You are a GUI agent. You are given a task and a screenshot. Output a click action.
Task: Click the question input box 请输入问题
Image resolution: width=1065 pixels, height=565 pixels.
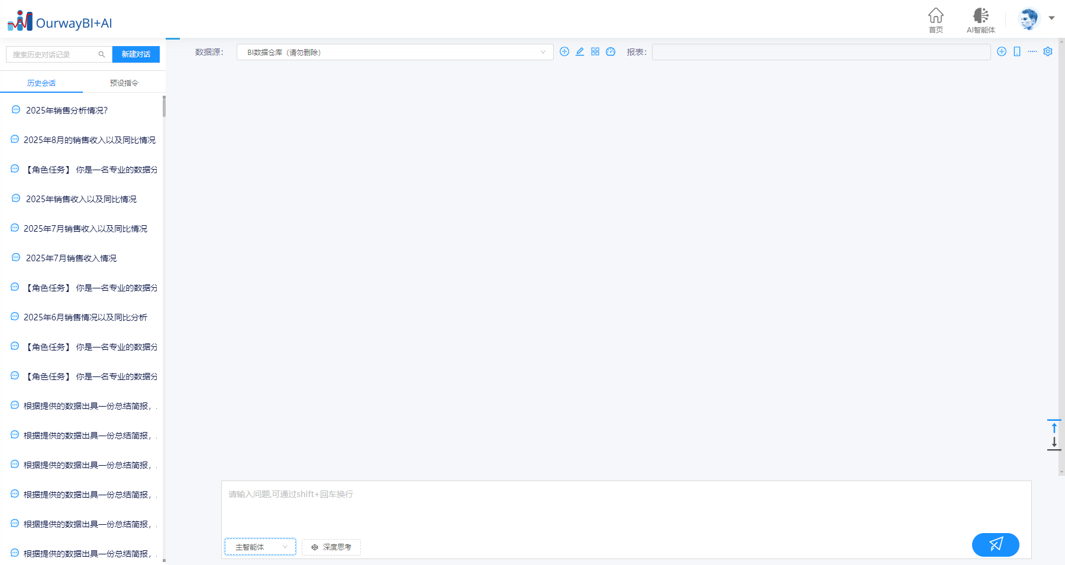pos(627,508)
